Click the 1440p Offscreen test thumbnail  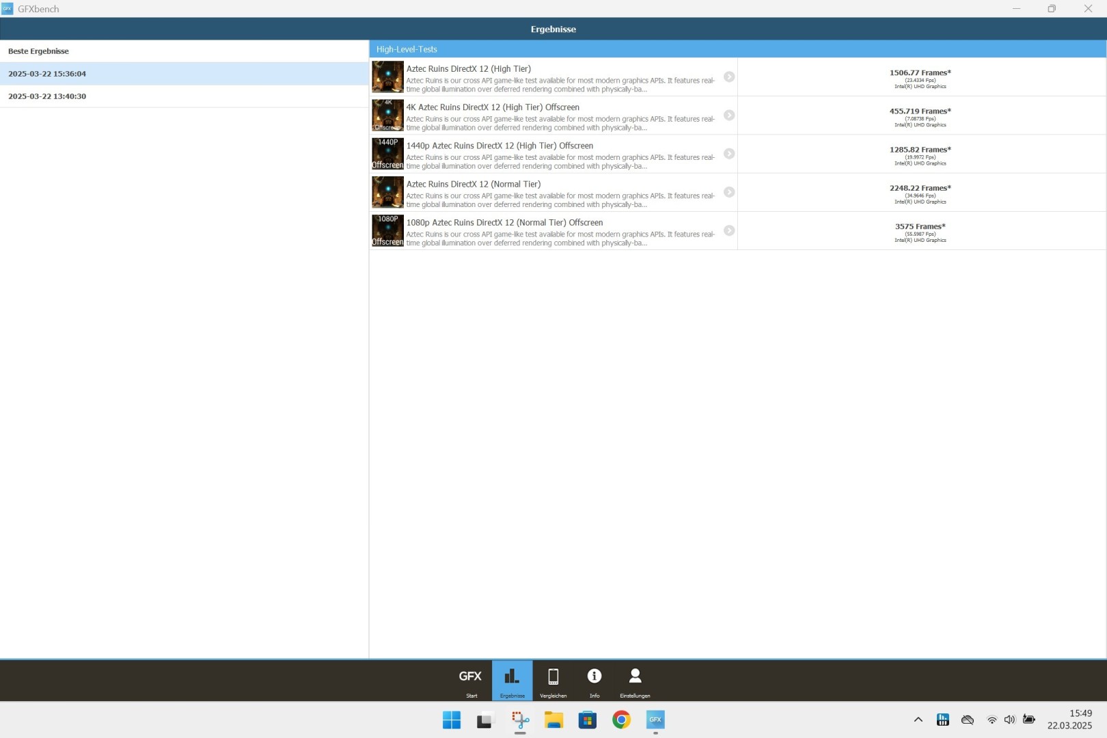[x=387, y=154]
